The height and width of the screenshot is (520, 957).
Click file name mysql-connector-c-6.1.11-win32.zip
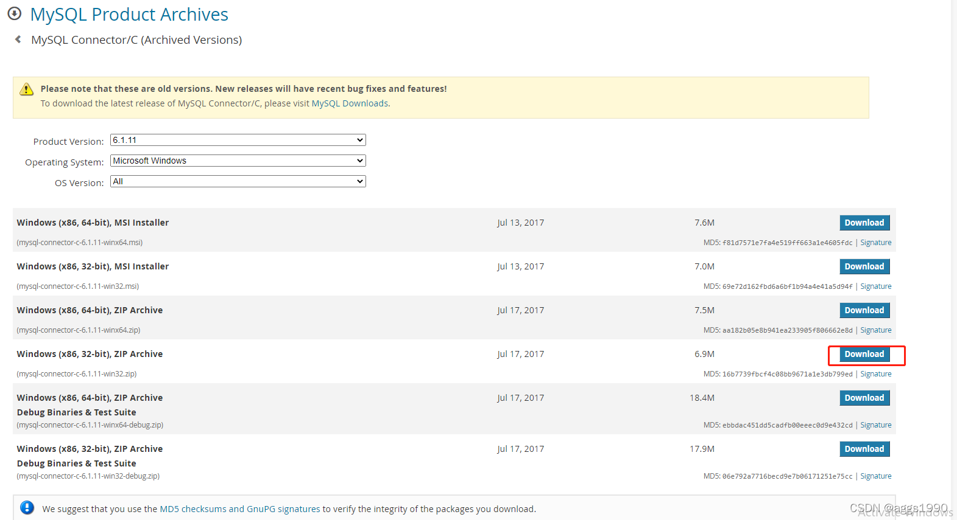click(x=77, y=374)
